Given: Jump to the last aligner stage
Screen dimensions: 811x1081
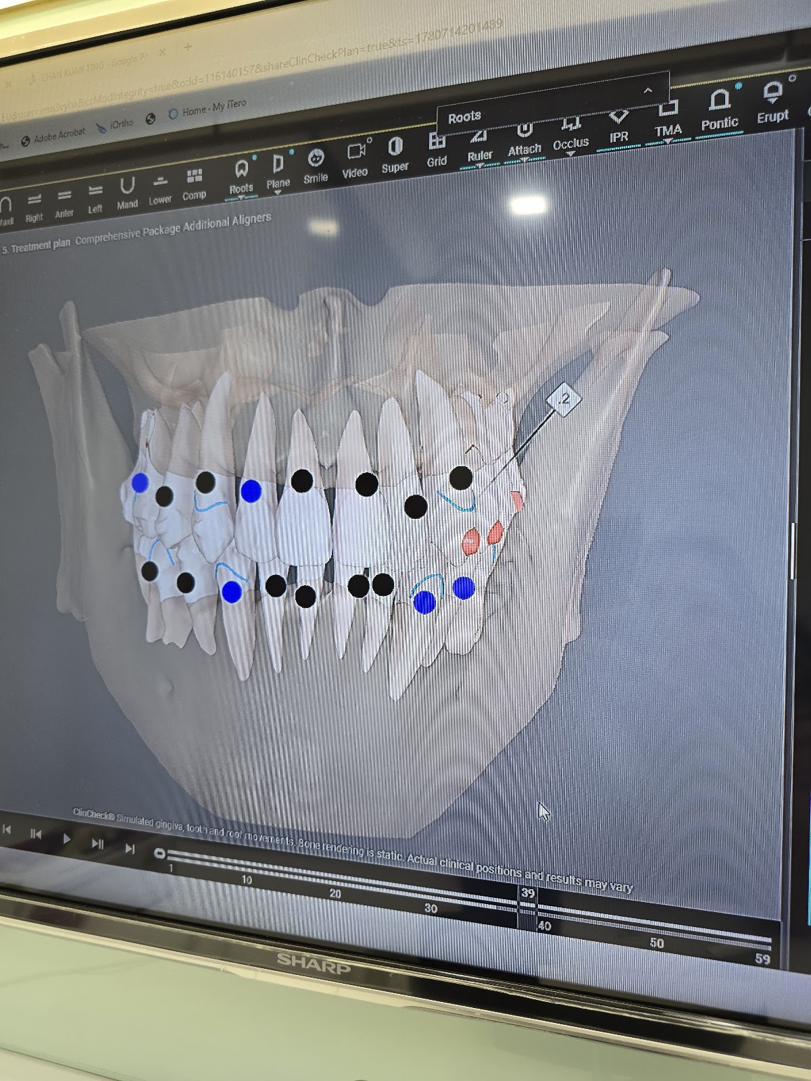Looking at the screenshot, I should 130,848.
